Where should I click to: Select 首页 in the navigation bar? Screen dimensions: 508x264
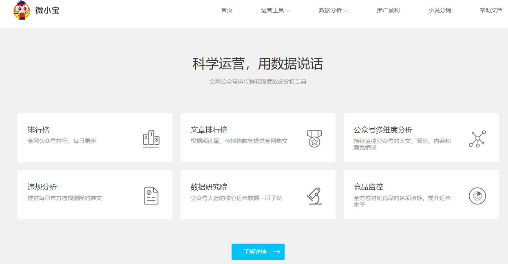pyautogui.click(x=227, y=10)
